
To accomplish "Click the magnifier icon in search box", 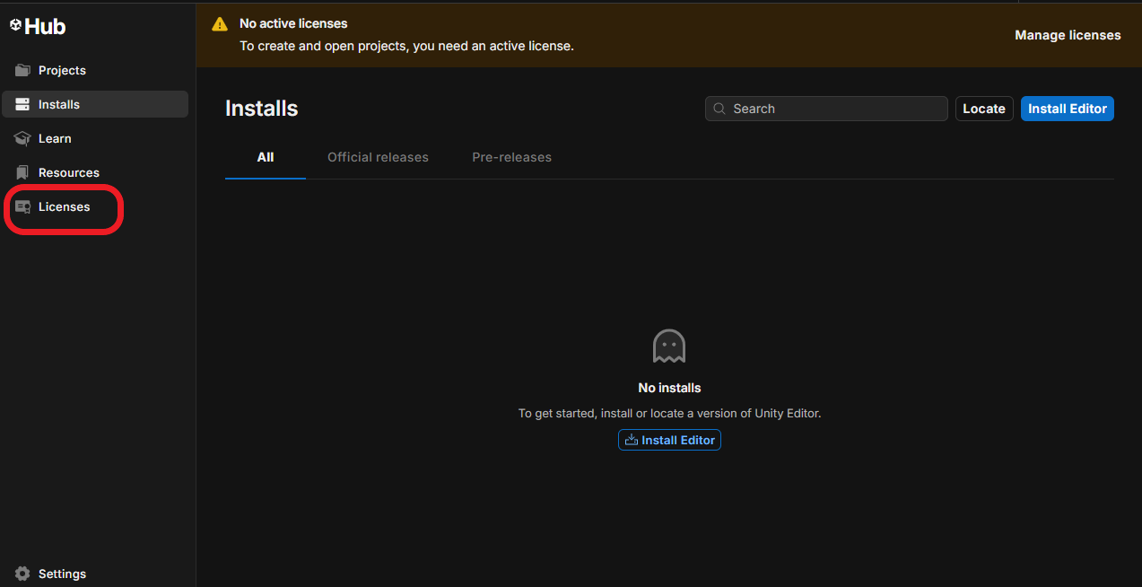I will pyautogui.click(x=719, y=109).
